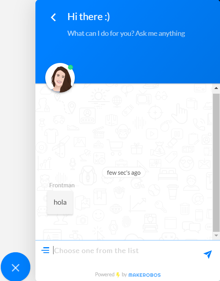This screenshot has height=281, width=220.
Task: Click the blue header banner area
Action: click(128, 42)
